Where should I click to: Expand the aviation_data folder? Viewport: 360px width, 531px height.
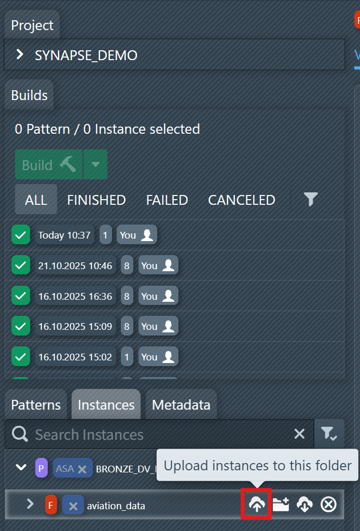point(30,504)
